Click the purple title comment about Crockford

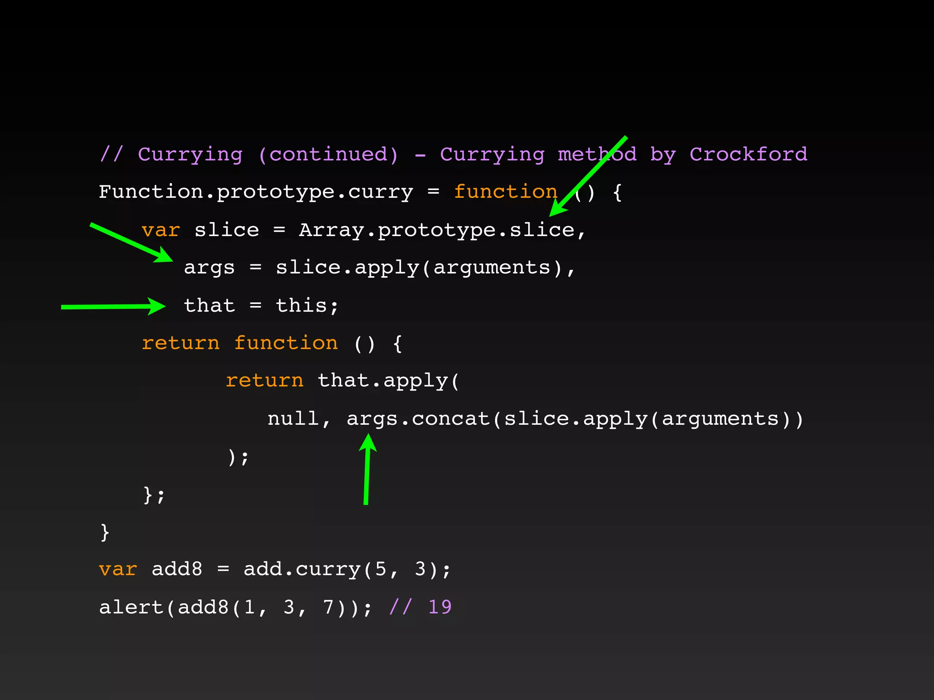[453, 154]
